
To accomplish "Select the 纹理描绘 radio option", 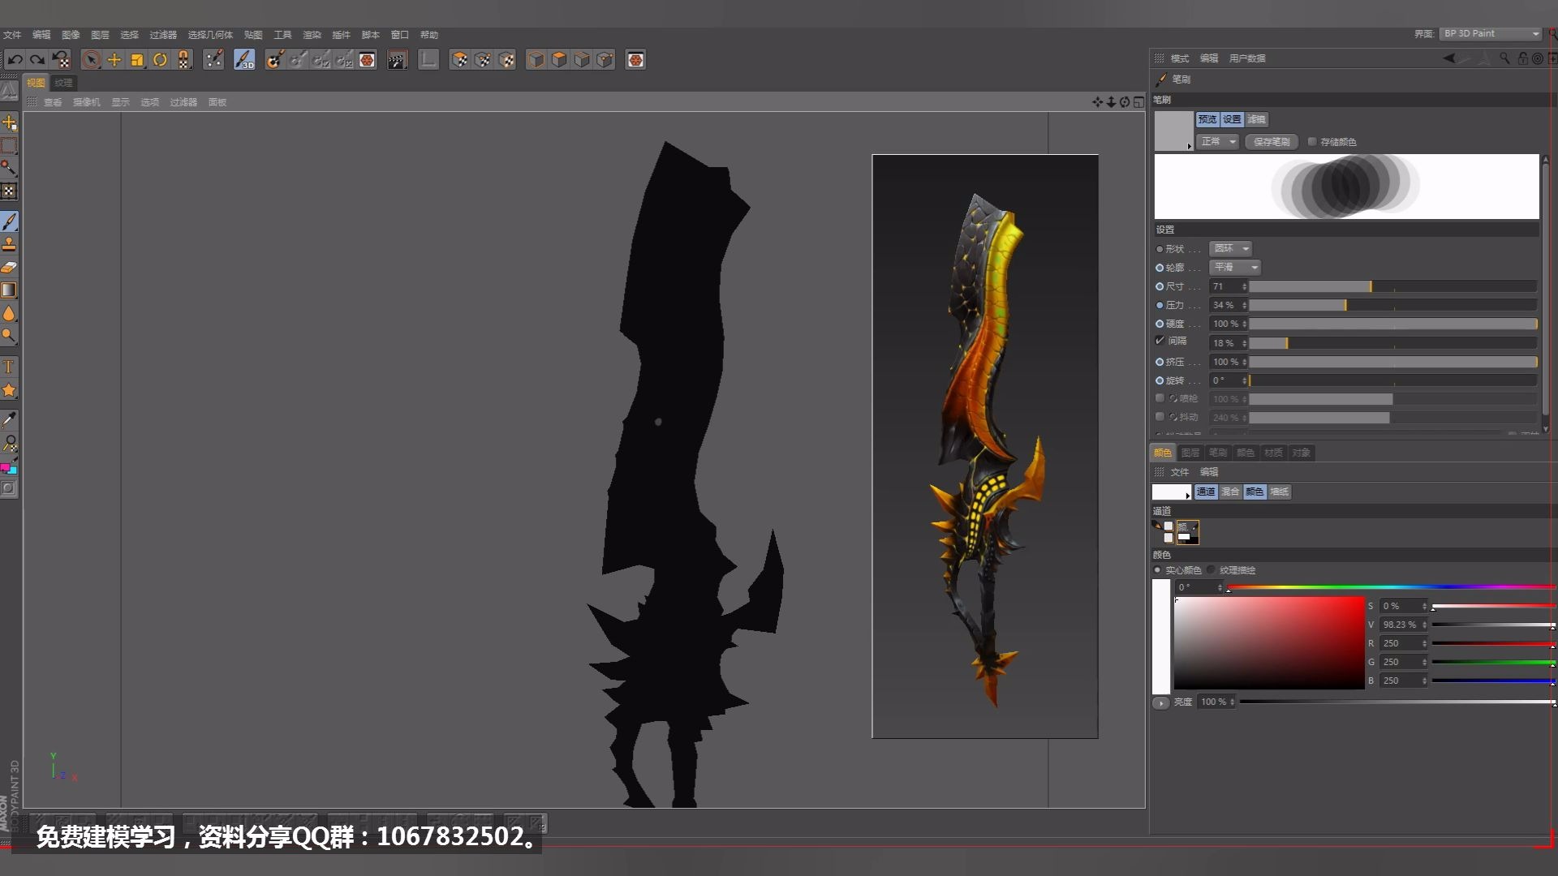I will 1212,570.
